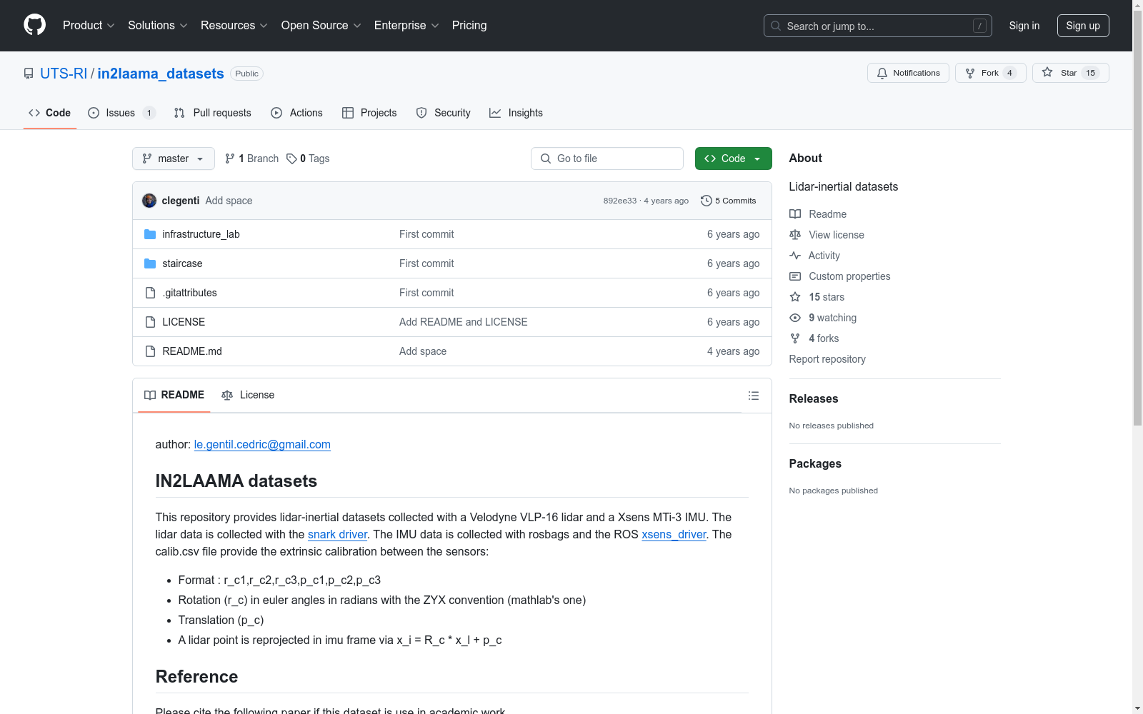Image resolution: width=1143 pixels, height=714 pixels.
Task: Open the in2laama_datasets repository link
Action: [161, 74]
